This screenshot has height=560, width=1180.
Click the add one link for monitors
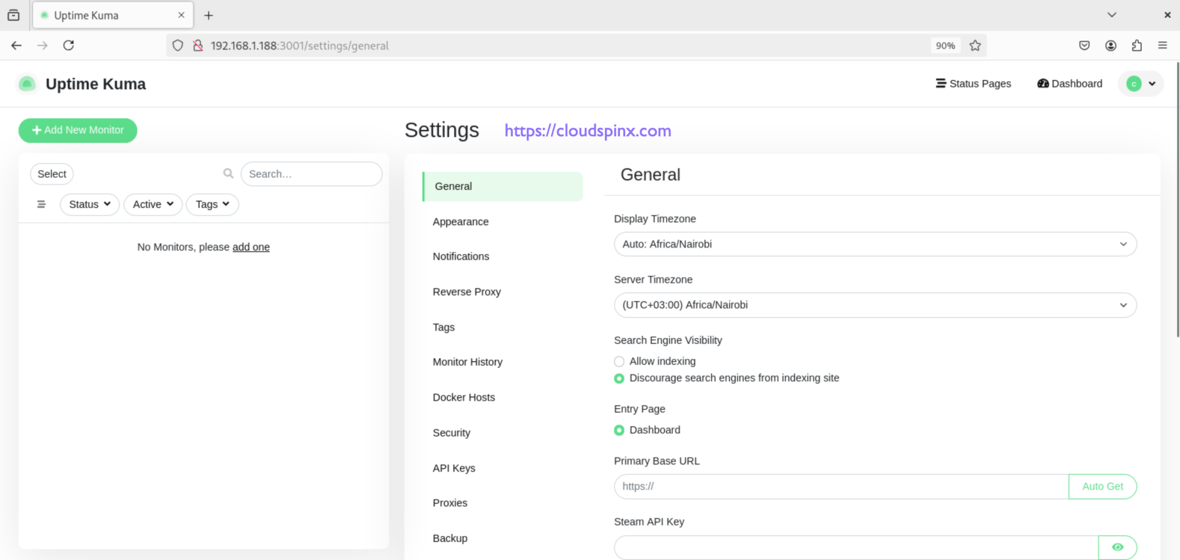(x=251, y=247)
